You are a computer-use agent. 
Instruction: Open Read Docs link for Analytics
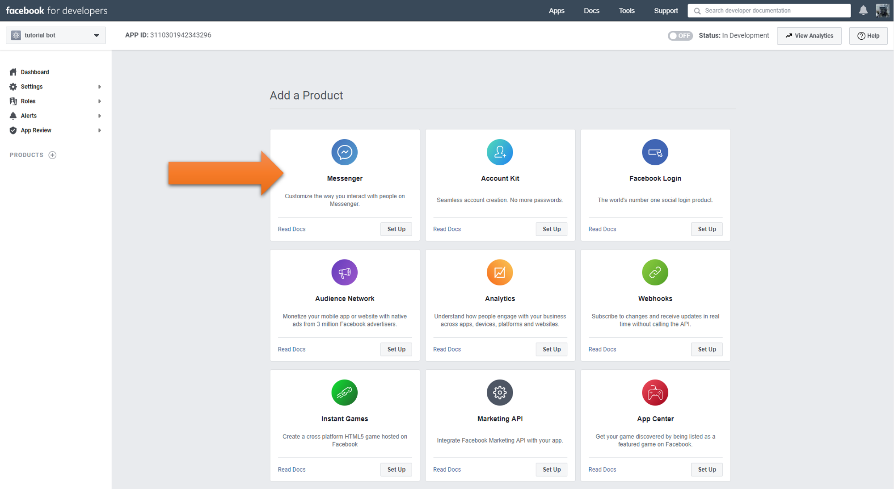[x=447, y=349]
